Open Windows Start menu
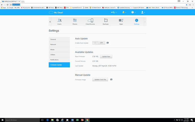The width and height of the screenshot is (195, 122). pyautogui.click(x=2, y=120)
